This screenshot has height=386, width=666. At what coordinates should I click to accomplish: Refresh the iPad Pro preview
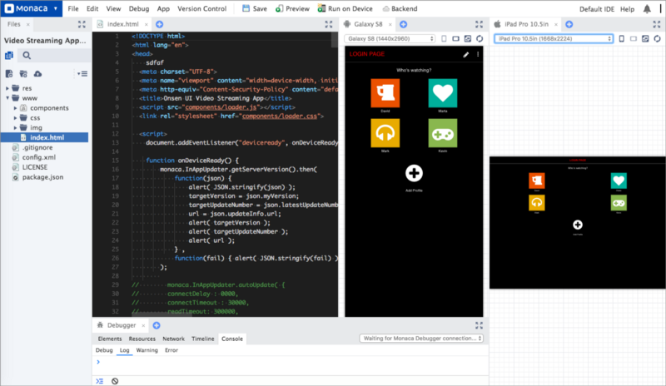click(x=657, y=38)
